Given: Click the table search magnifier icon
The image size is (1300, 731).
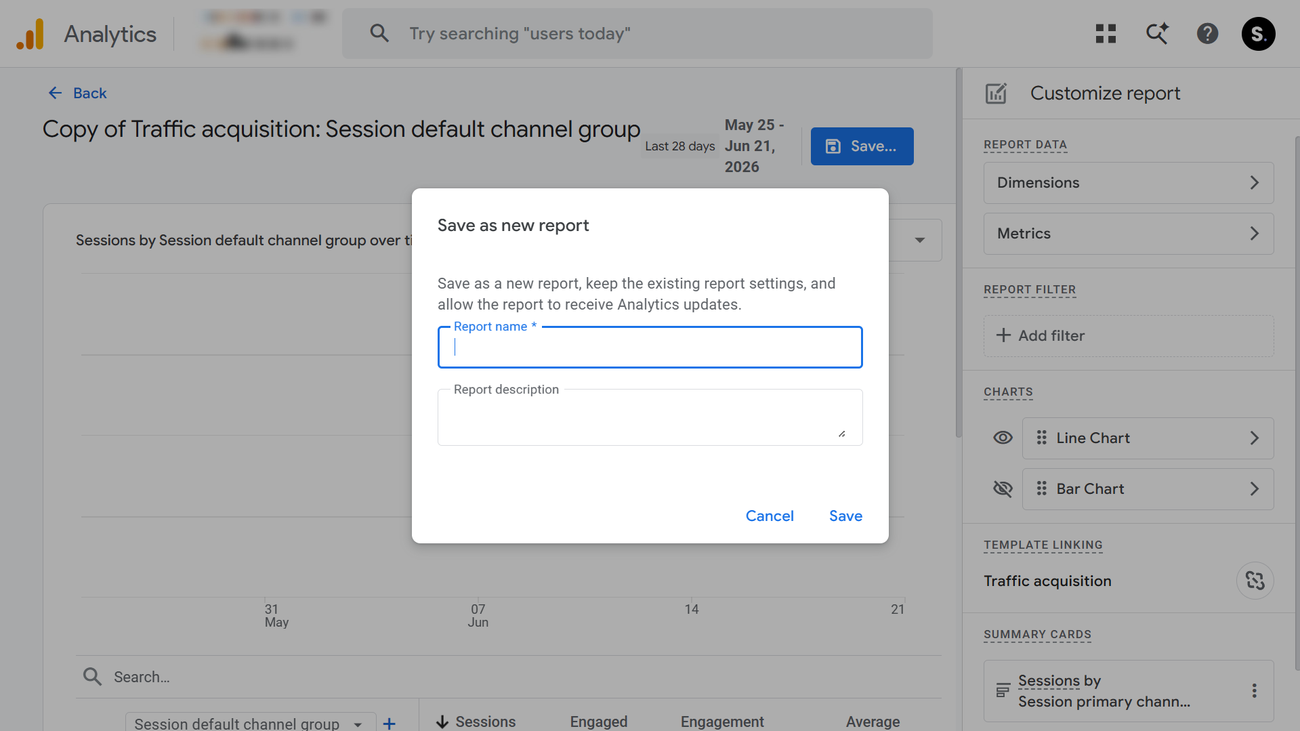Looking at the screenshot, I should (x=92, y=676).
